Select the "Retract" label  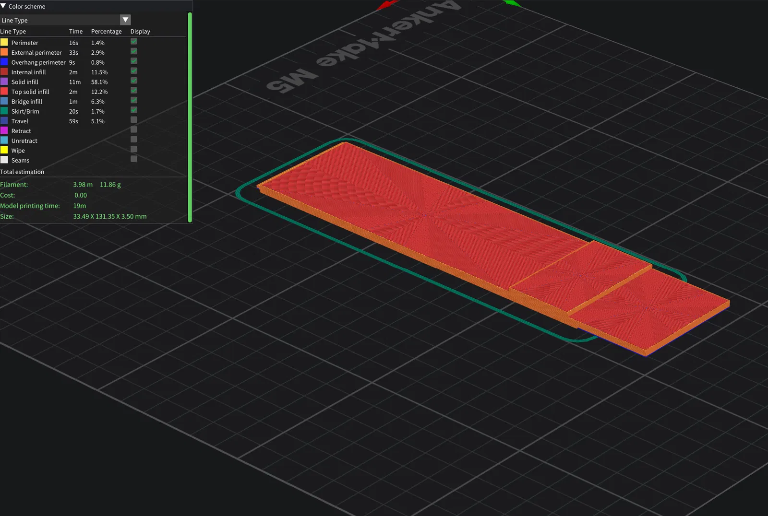21,131
